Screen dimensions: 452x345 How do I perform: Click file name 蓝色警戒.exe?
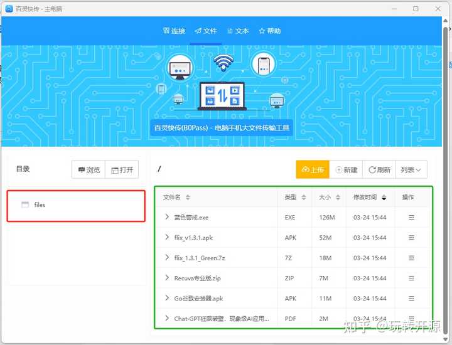(x=191, y=218)
